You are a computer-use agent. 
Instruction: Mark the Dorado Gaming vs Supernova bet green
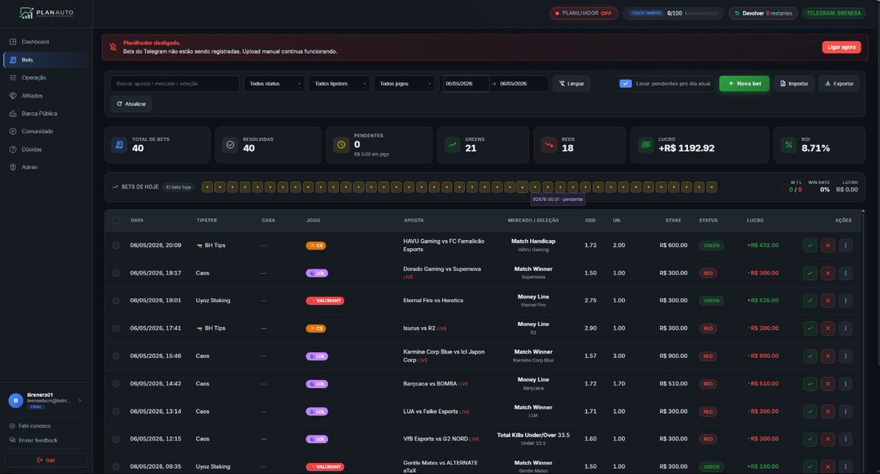[x=810, y=273]
